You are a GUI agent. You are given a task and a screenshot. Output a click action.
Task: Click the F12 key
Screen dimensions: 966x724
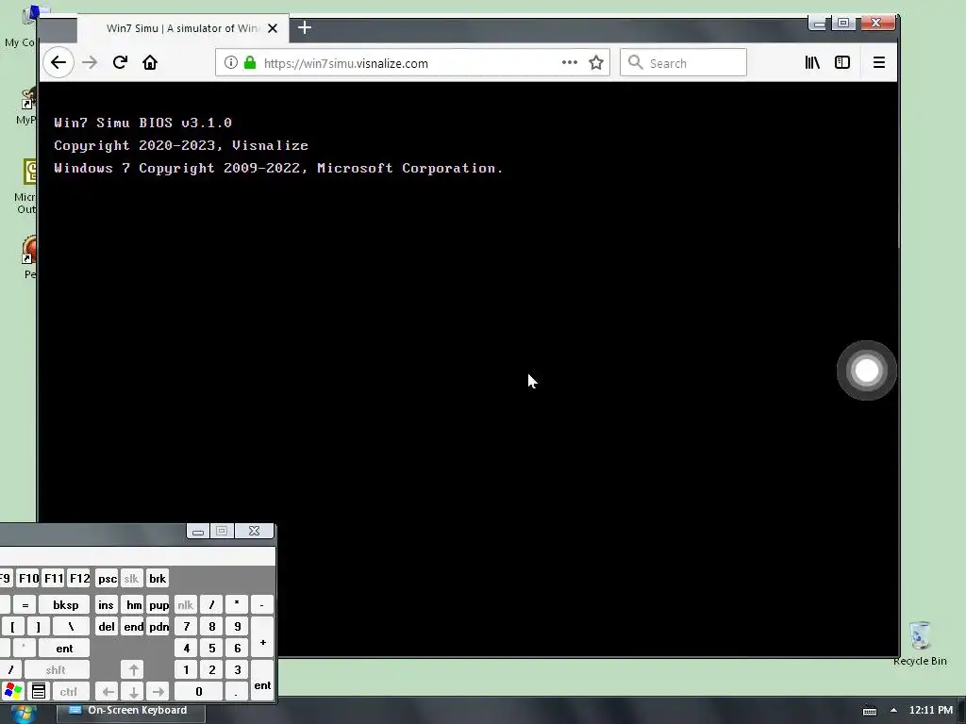click(x=79, y=579)
